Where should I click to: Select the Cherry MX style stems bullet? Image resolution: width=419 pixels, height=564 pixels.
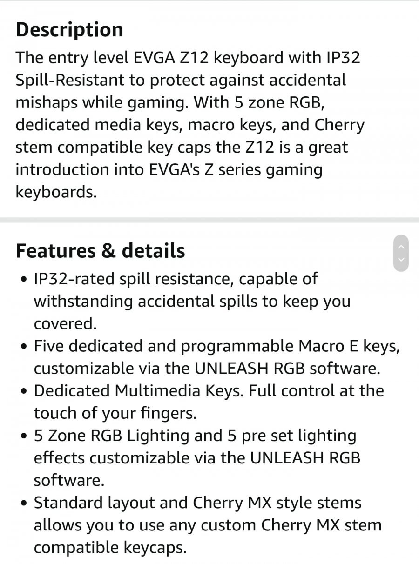(x=208, y=525)
